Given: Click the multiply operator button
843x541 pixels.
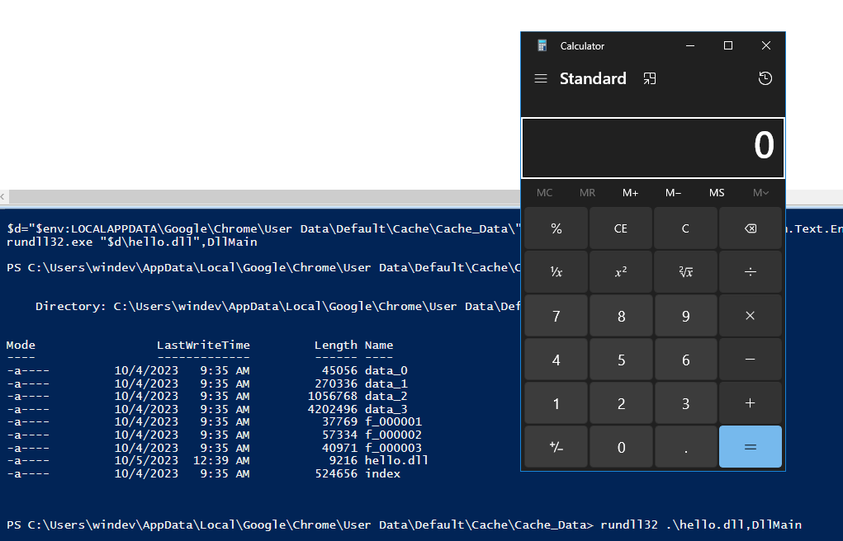Looking at the screenshot, I should click(x=750, y=316).
